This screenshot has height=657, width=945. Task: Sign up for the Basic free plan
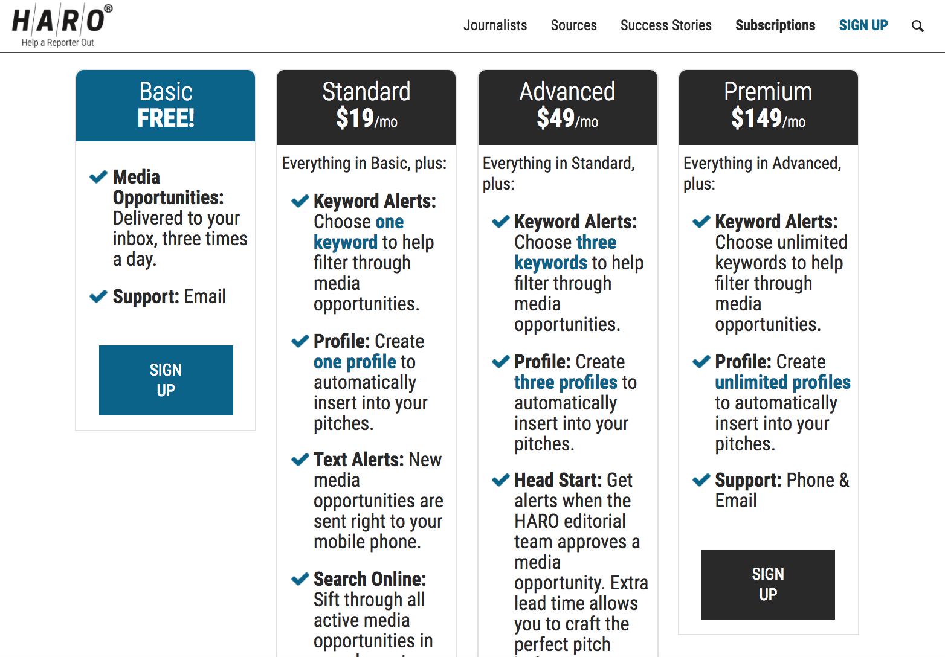tap(166, 380)
